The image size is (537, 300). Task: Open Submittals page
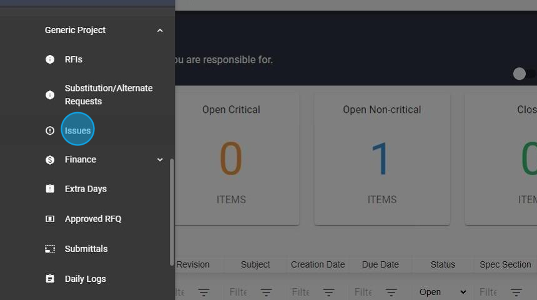click(86, 249)
